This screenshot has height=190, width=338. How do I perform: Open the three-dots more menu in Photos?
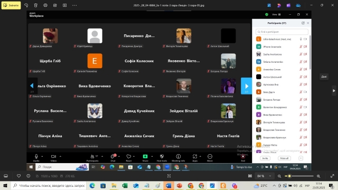point(74,5)
